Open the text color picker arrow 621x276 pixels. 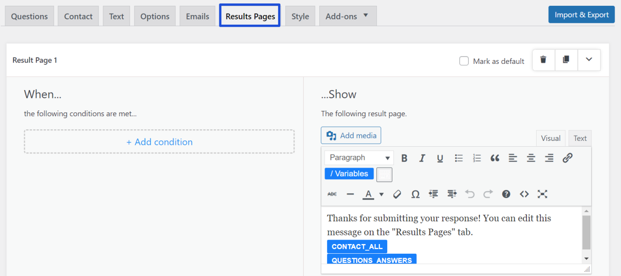click(x=381, y=194)
